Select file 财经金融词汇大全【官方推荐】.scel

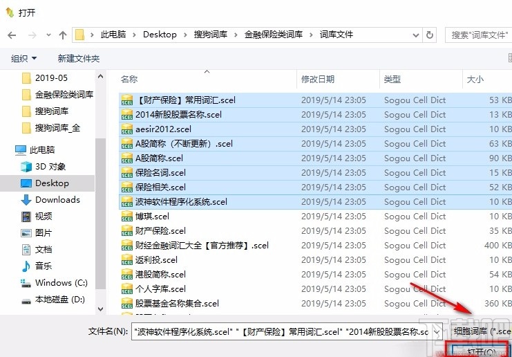(x=316, y=245)
